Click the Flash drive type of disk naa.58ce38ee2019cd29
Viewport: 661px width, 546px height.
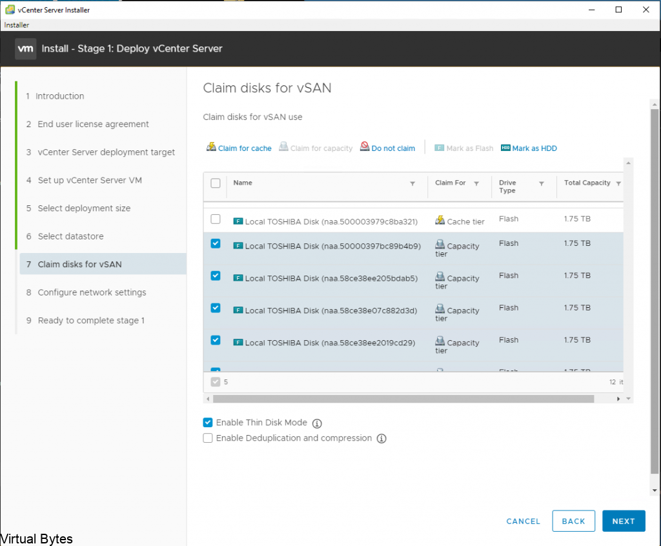tap(509, 340)
